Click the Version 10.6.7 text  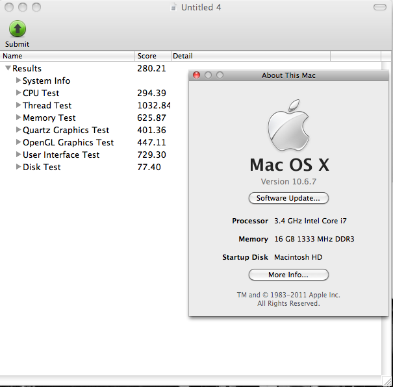coord(288,181)
